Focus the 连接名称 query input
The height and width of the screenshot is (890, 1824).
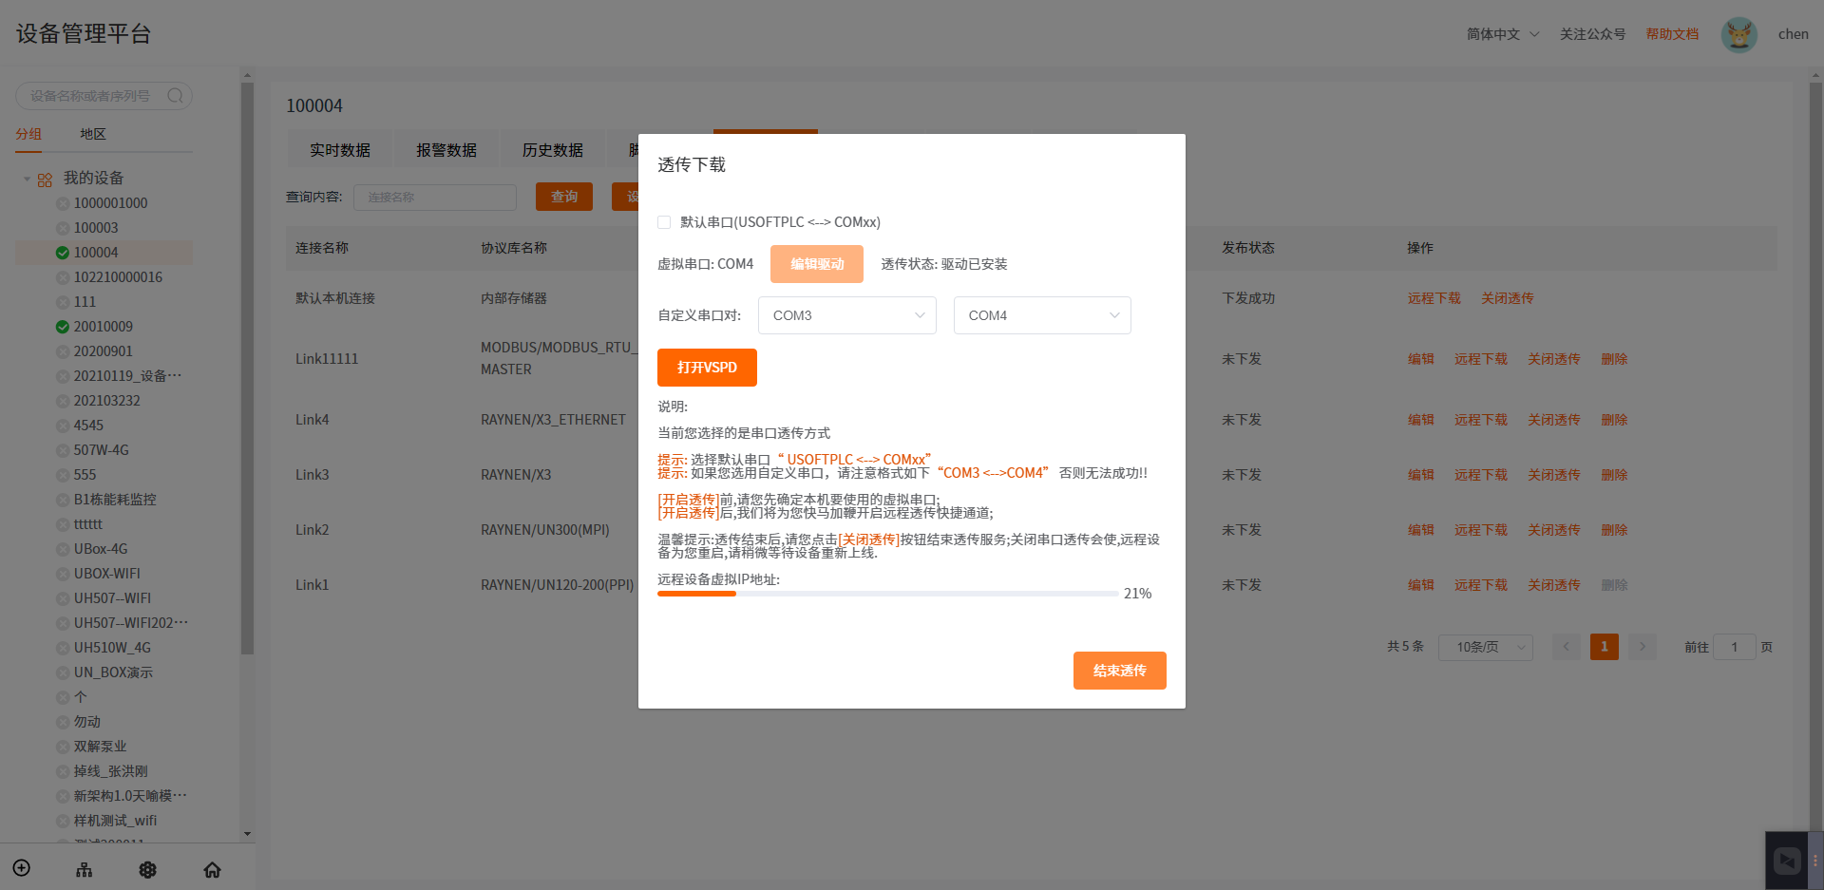point(435,197)
